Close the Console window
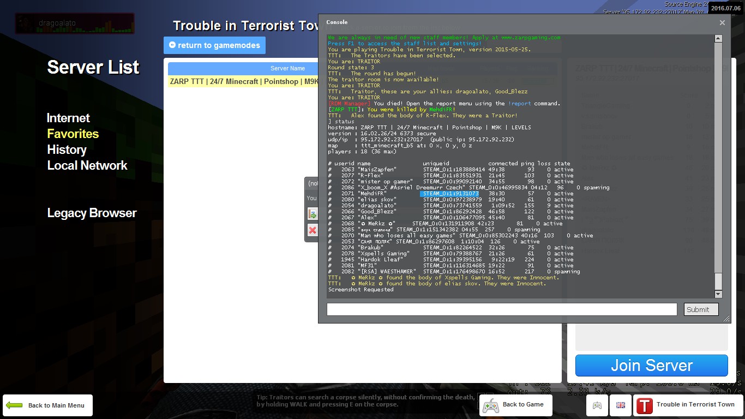745x419 pixels. [722, 22]
